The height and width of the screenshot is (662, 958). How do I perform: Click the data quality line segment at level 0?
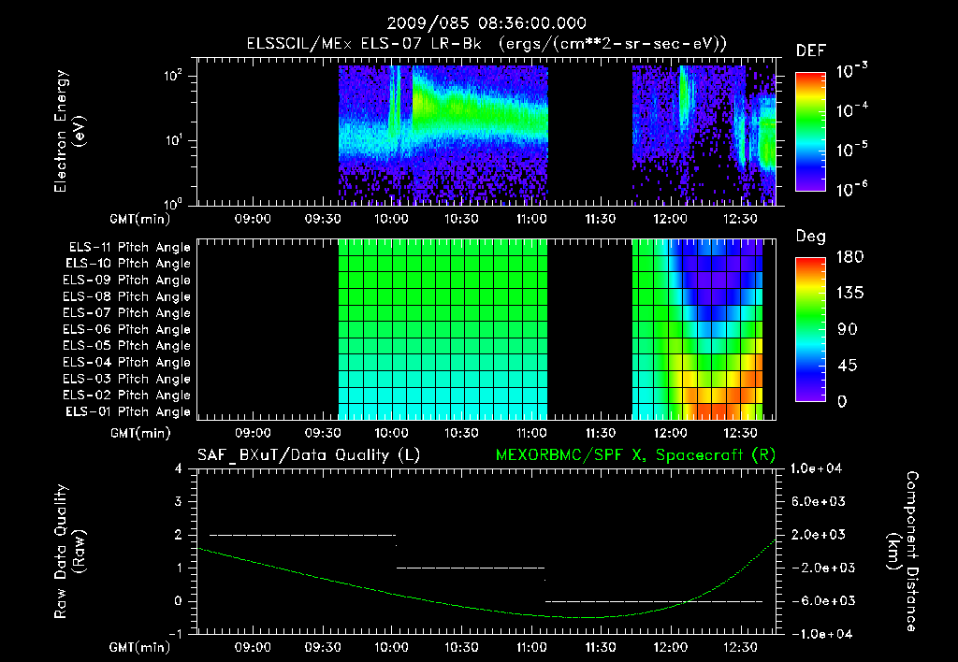tap(654, 601)
